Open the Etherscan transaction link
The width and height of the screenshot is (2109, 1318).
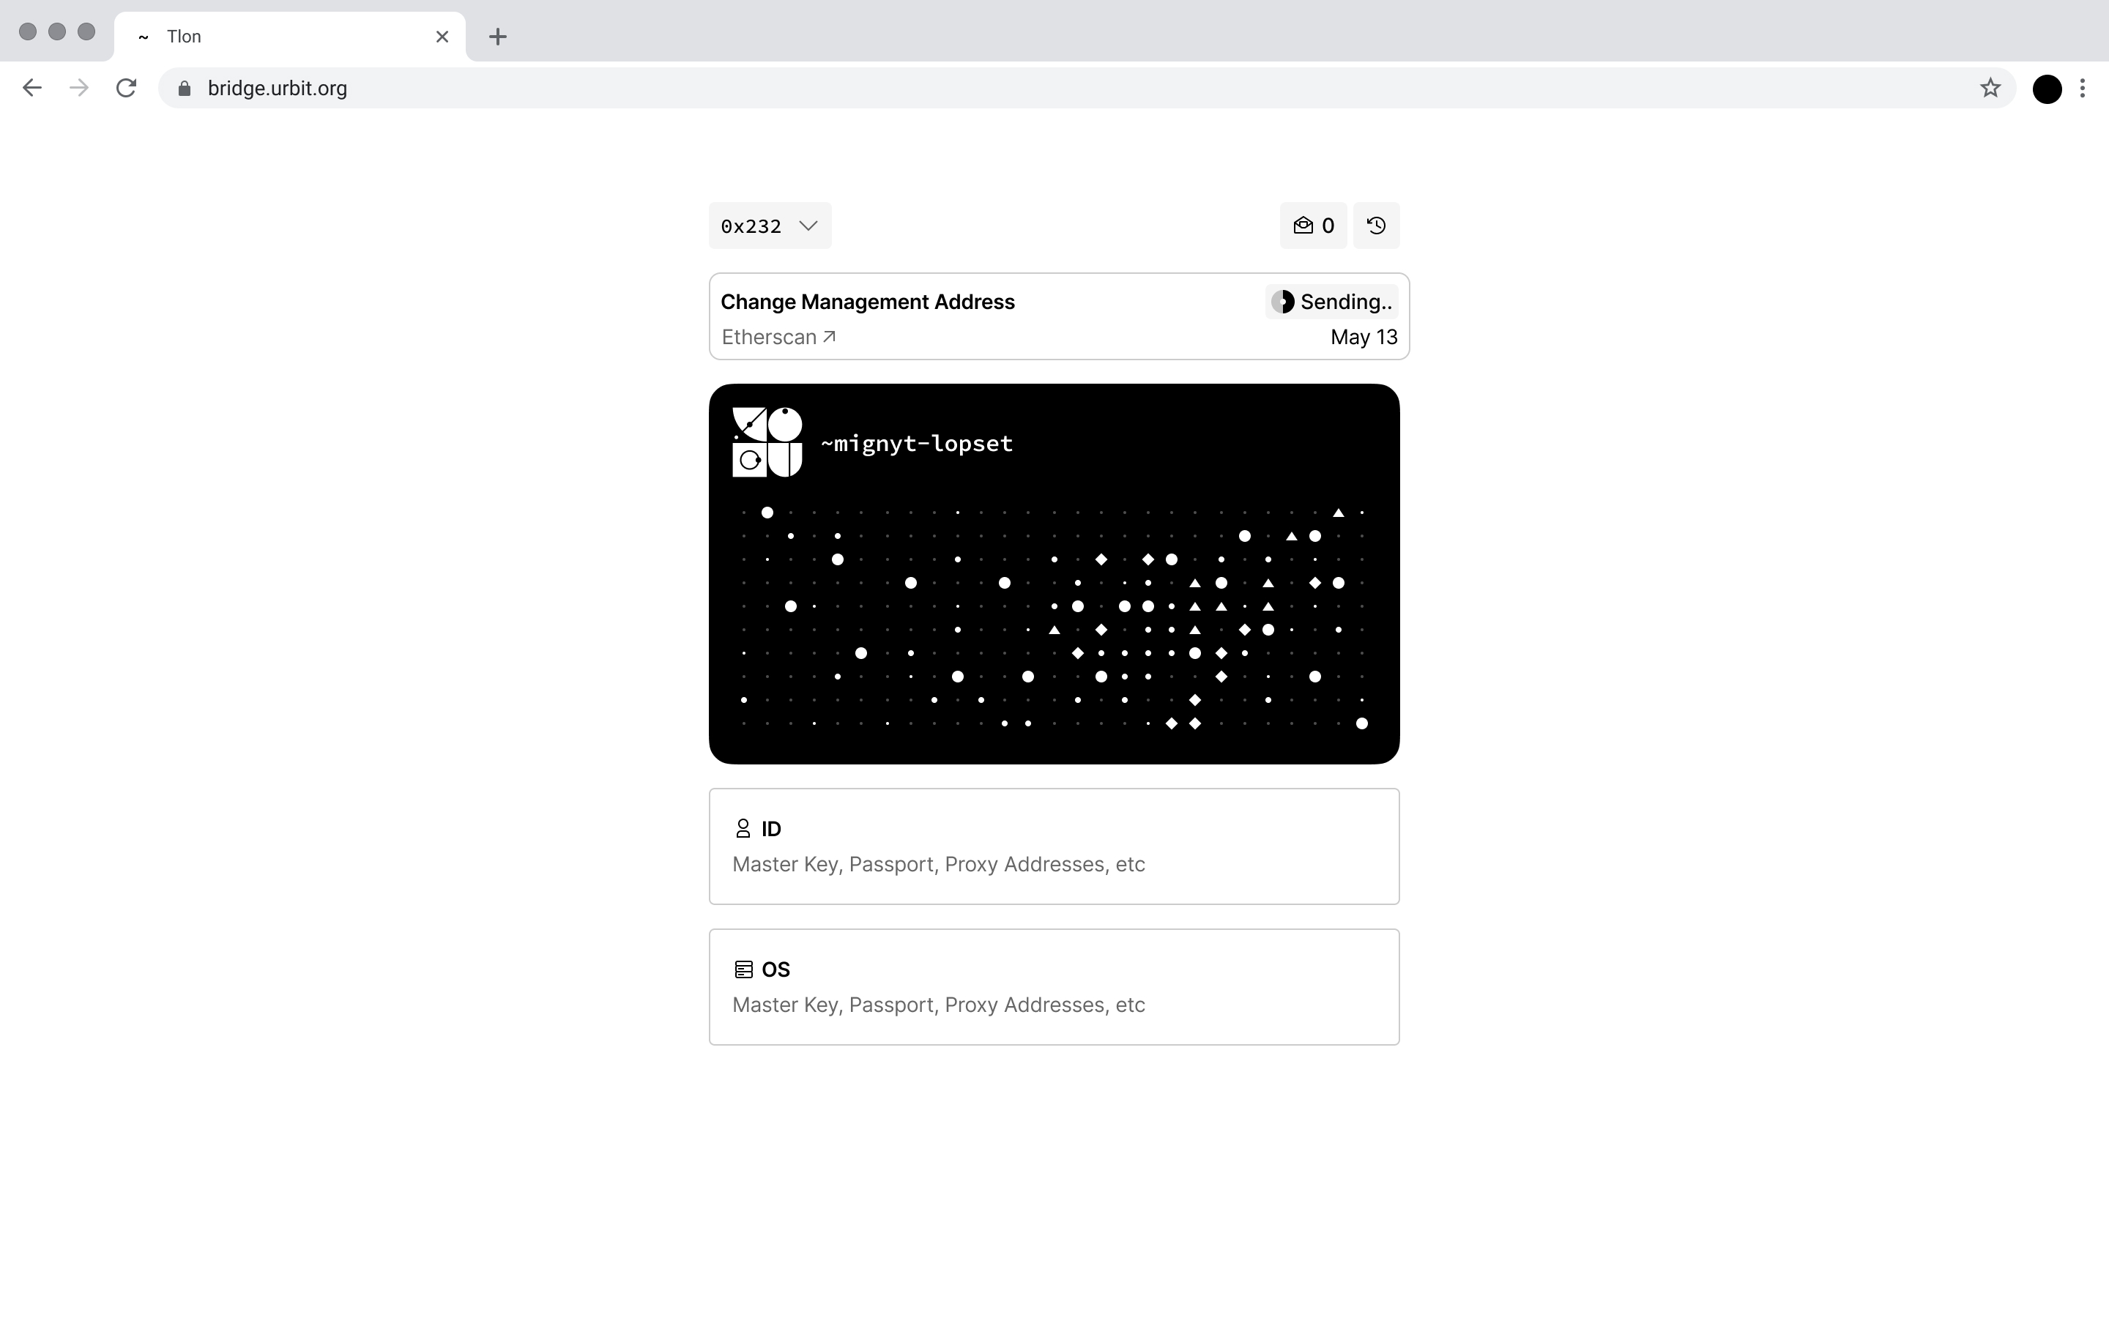tap(778, 337)
